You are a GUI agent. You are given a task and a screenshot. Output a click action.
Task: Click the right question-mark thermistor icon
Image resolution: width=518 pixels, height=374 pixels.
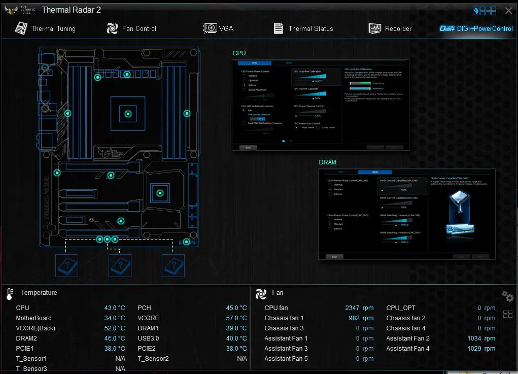point(173,265)
